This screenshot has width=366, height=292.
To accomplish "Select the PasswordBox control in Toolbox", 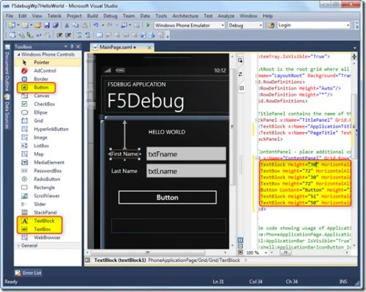I will click(x=48, y=171).
